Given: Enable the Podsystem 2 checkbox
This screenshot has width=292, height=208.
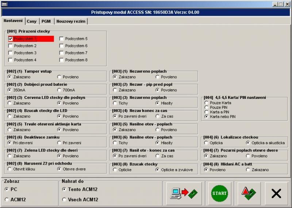Looking at the screenshot, I should tap(11, 46).
